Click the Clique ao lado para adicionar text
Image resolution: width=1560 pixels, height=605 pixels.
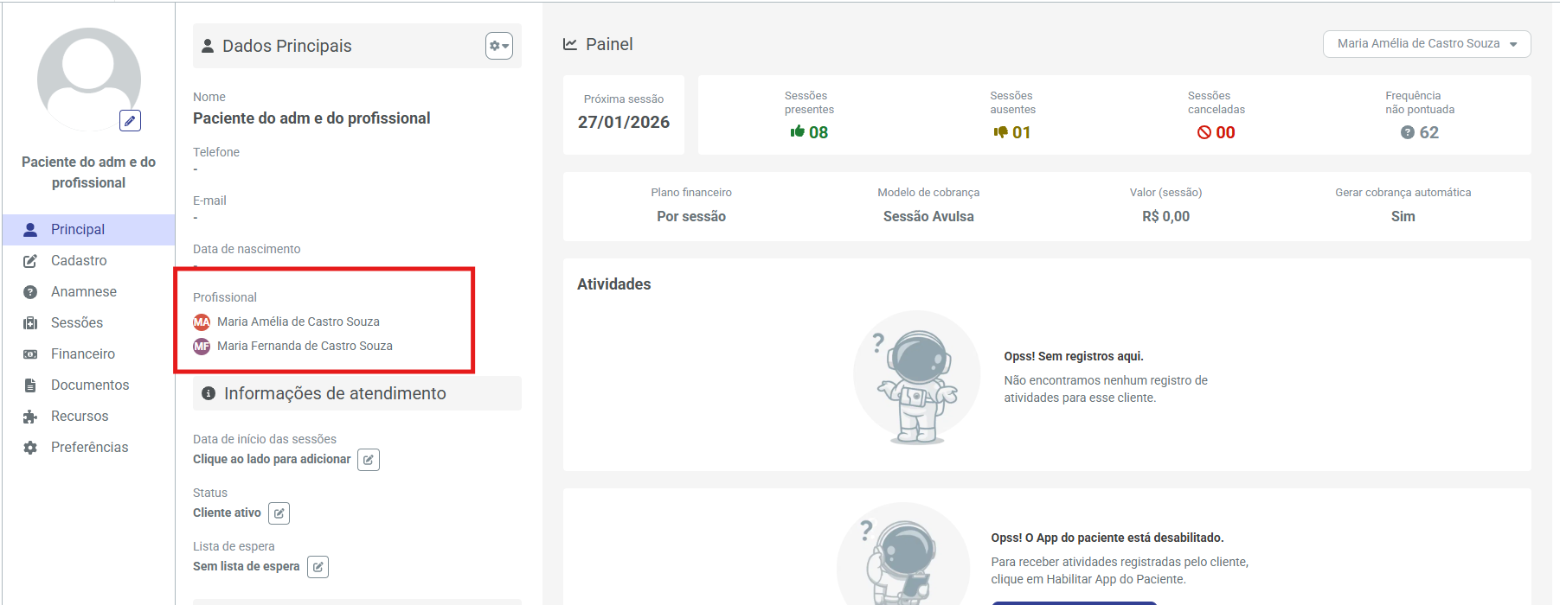click(x=272, y=459)
